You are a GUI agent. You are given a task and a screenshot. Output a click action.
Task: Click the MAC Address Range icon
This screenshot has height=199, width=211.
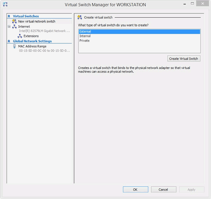(x=14, y=46)
